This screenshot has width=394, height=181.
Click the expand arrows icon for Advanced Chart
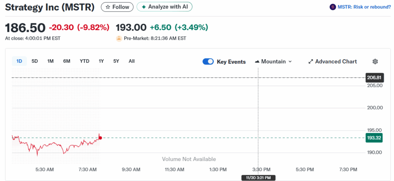click(311, 62)
